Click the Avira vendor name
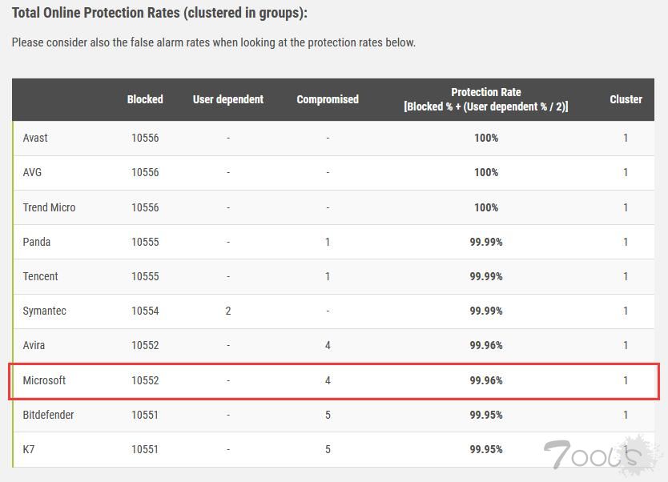Screen dimensions: 668x482 tap(34, 345)
